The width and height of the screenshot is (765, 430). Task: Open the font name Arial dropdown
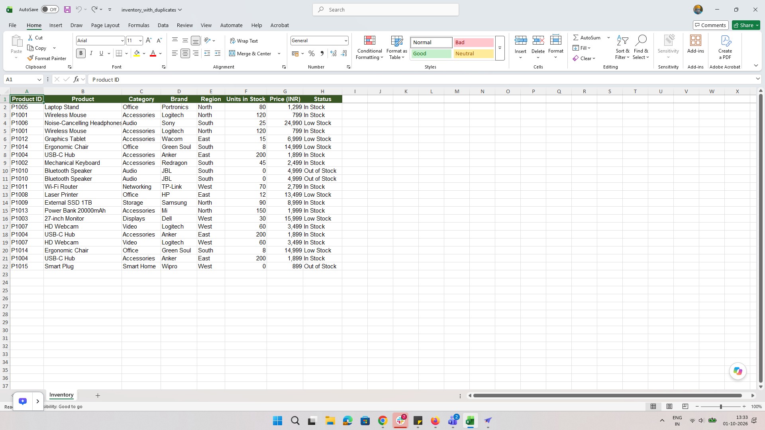point(122,41)
